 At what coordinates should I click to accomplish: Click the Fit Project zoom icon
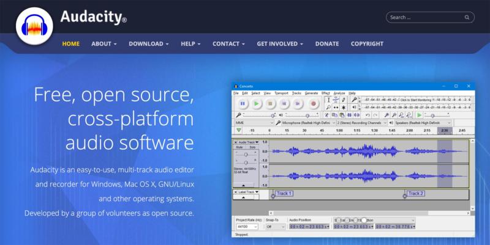tap(409, 115)
